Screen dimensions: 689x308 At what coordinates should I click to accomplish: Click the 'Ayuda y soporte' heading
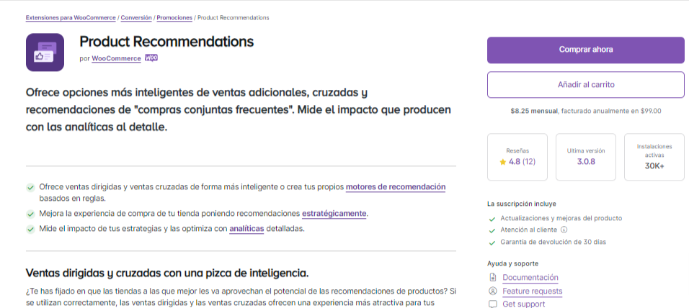pos(513,263)
